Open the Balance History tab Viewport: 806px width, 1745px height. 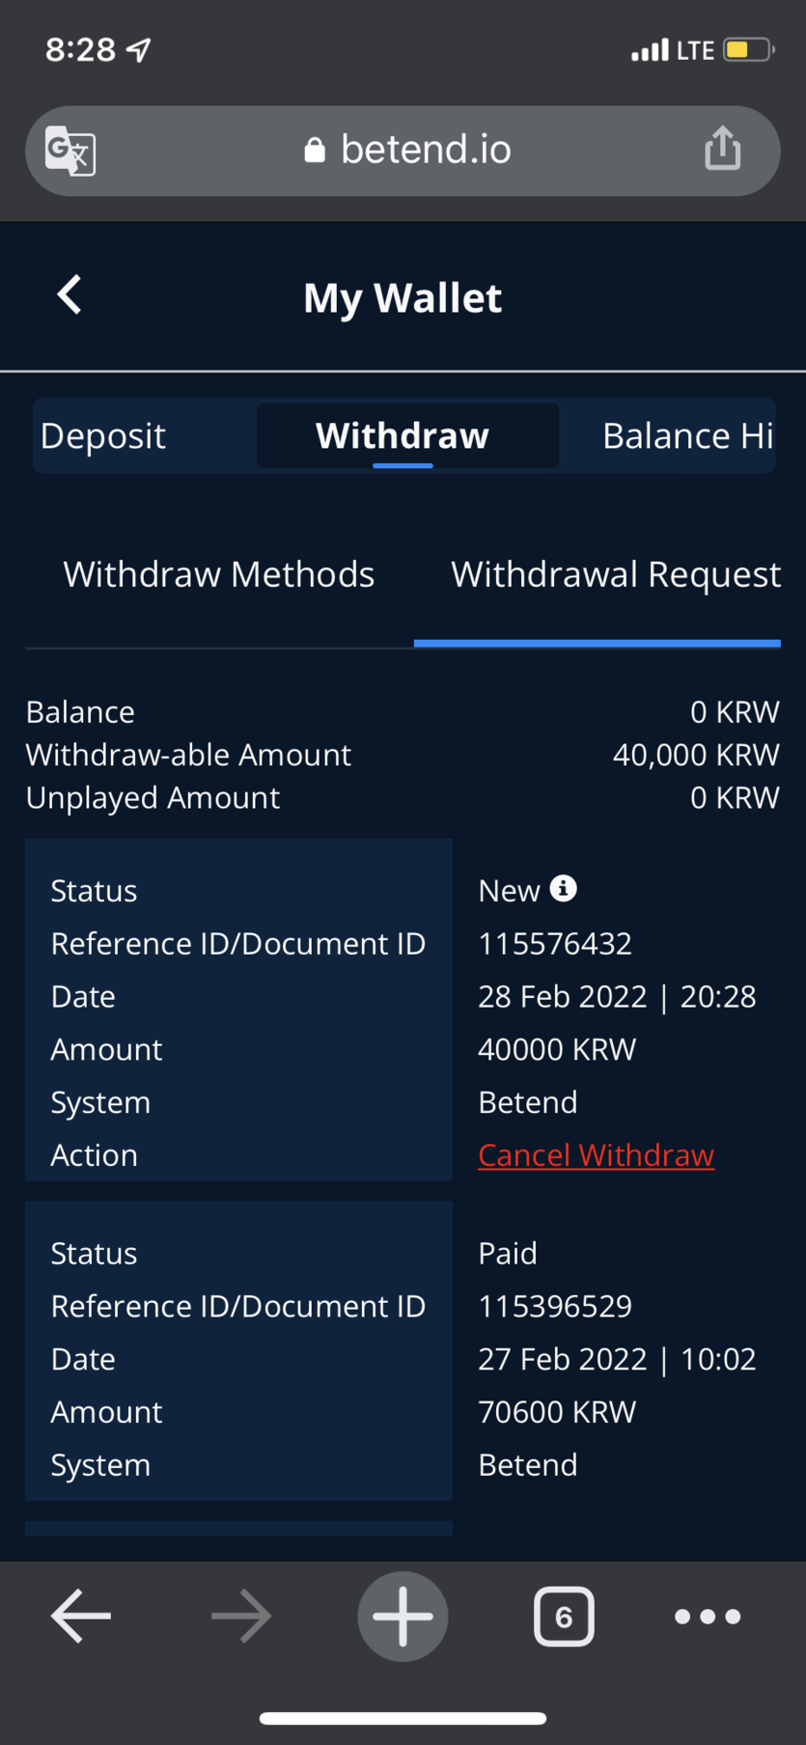pos(688,435)
